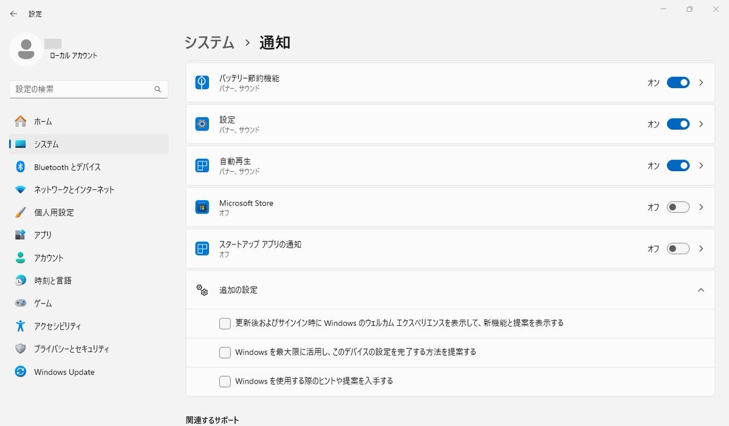Click バッテリー節約機能 row title text

click(249, 78)
